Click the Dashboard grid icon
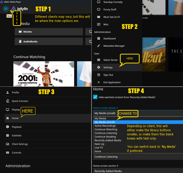 point(98,39)
